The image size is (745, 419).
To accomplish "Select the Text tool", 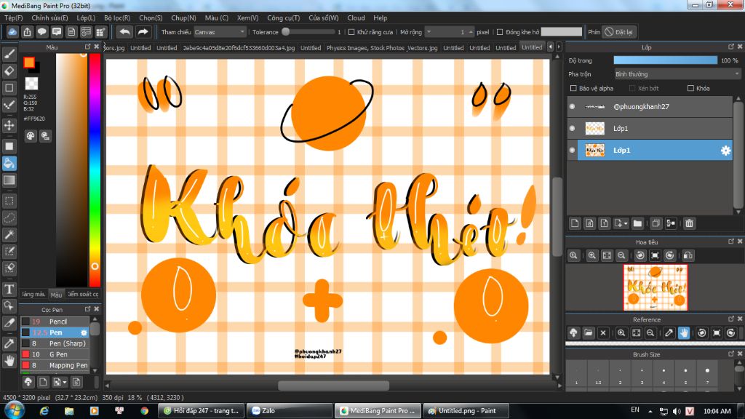I will [x=9, y=288].
